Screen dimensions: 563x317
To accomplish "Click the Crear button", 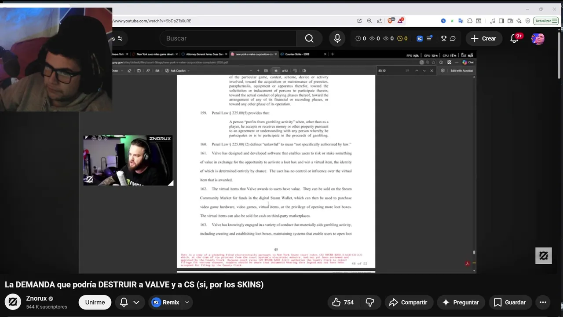I will (484, 38).
